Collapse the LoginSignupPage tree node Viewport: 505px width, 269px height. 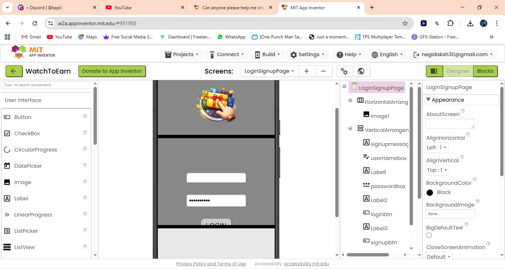tap(345, 86)
